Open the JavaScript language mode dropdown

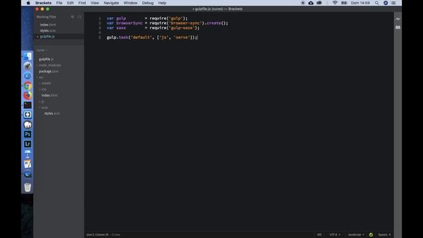[x=356, y=235]
